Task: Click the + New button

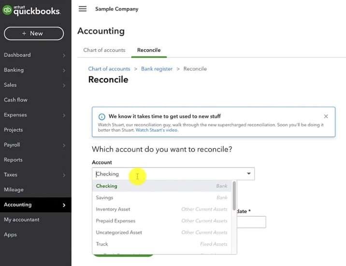Action: [x=34, y=33]
